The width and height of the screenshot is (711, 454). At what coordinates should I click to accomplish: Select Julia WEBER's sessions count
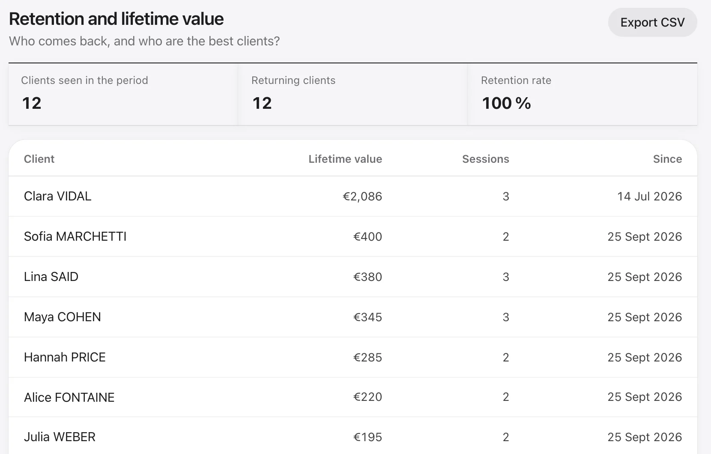(506, 437)
